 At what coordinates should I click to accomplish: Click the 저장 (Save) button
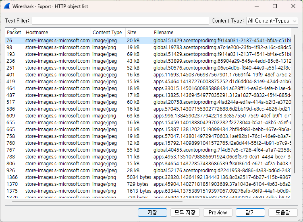click(x=152, y=213)
